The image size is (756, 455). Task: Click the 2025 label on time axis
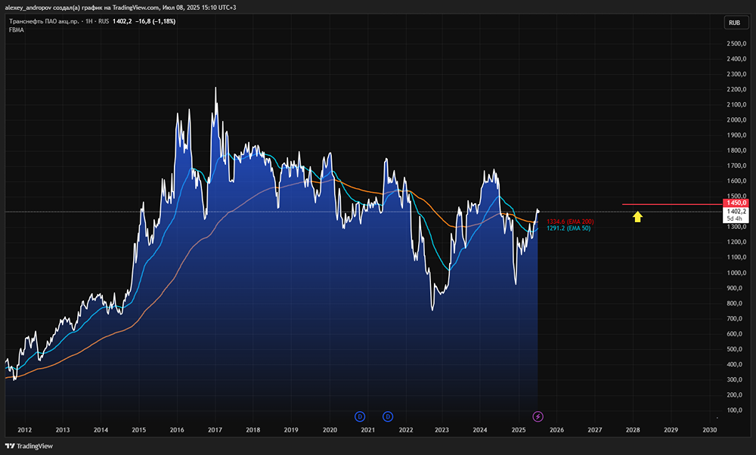pos(519,430)
